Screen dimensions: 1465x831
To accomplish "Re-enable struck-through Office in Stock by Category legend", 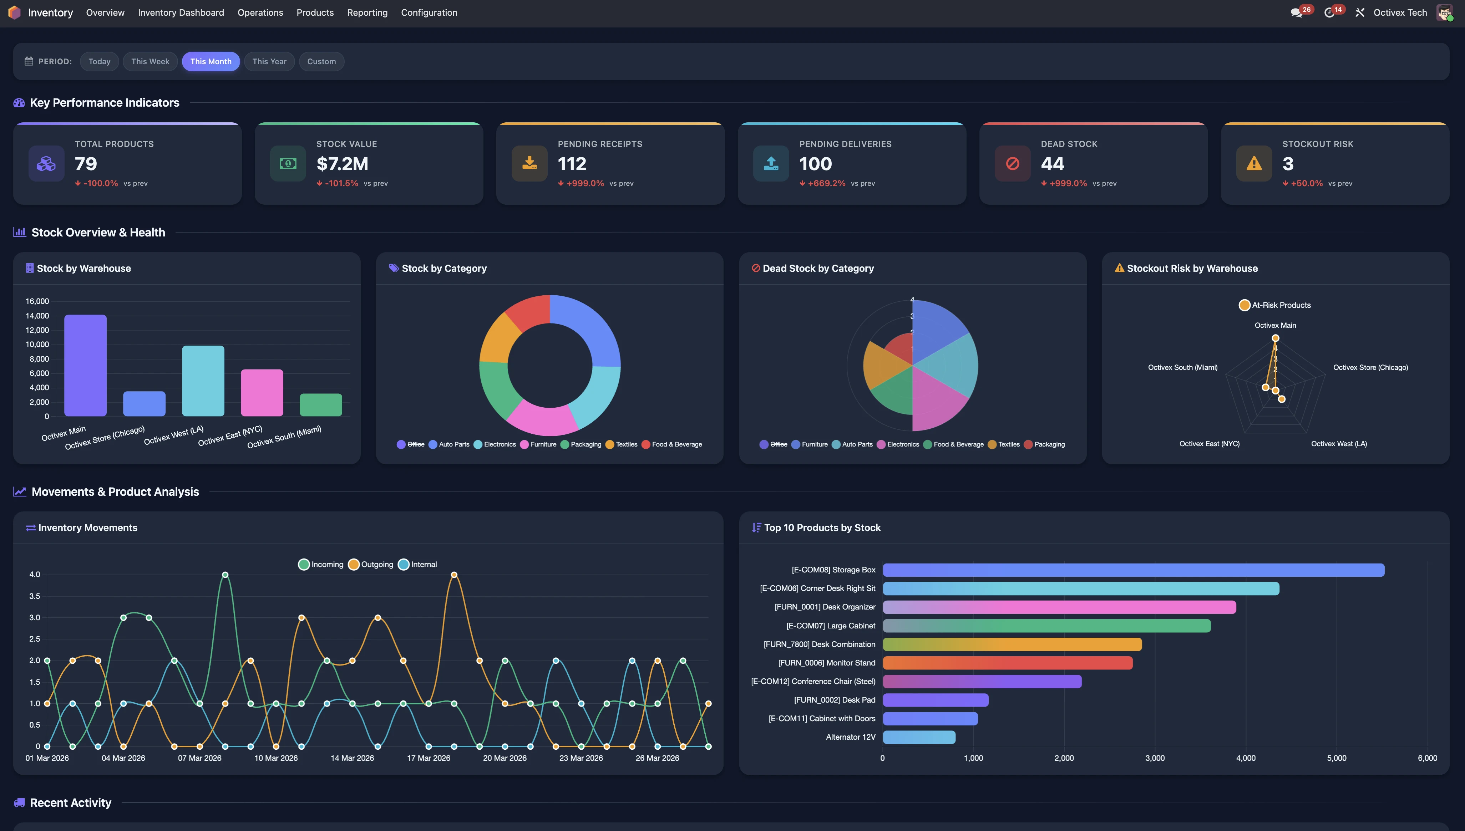I will tap(411, 445).
